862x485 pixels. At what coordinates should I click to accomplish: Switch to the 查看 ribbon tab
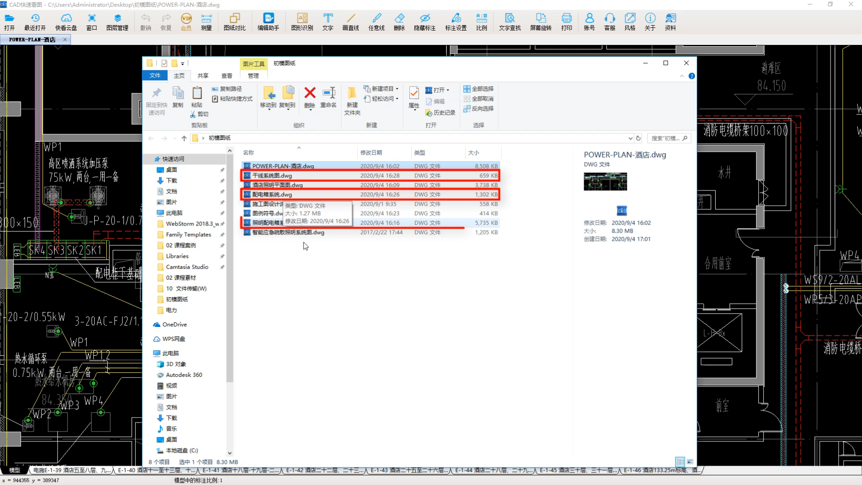pos(227,76)
